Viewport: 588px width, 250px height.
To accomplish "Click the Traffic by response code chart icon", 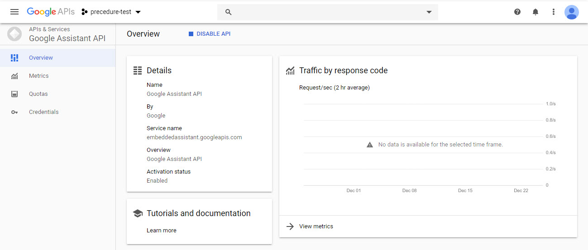I will click(x=290, y=71).
